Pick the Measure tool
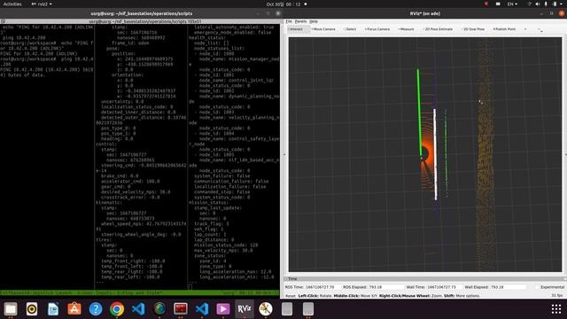567x319 pixels. coord(406,29)
